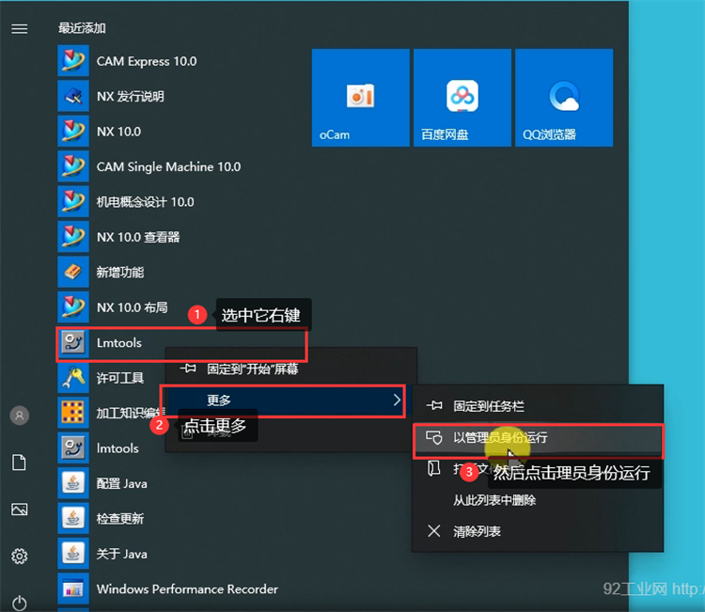Select 固定到任务栏 in submenu
Image resolution: width=705 pixels, height=612 pixels.
tap(538, 406)
